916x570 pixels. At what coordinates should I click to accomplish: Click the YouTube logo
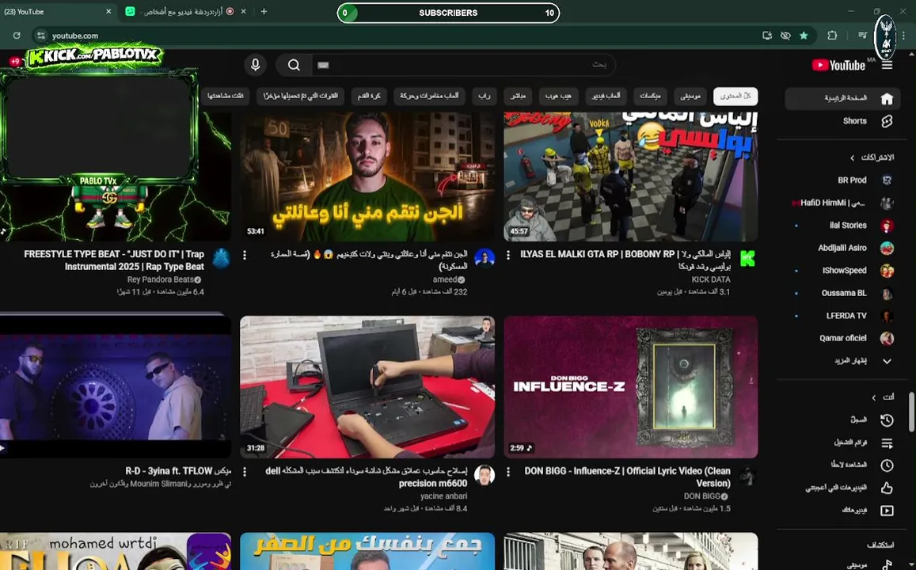click(839, 66)
